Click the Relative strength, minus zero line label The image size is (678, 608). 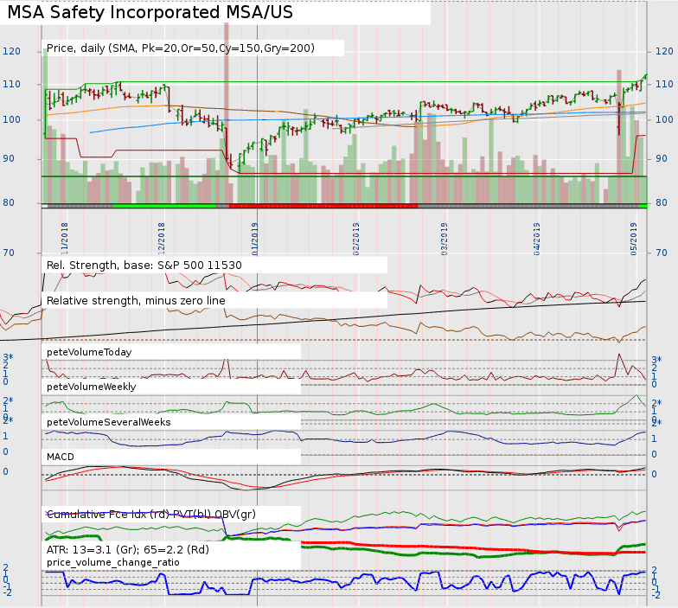pyautogui.click(x=136, y=301)
